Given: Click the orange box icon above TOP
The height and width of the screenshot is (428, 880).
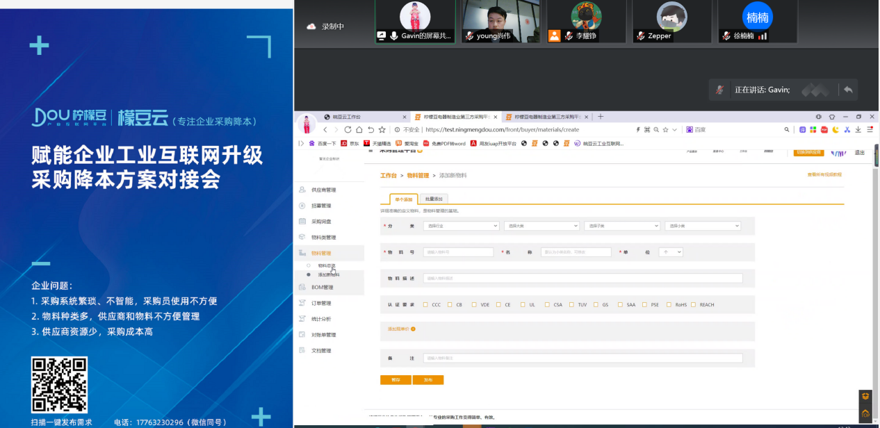Looking at the screenshot, I should point(865,397).
